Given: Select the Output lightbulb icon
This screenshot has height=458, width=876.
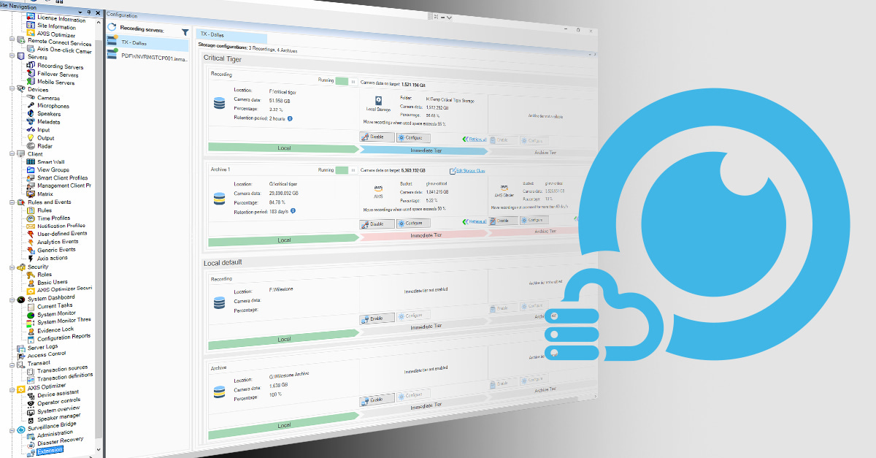Looking at the screenshot, I should [31, 138].
